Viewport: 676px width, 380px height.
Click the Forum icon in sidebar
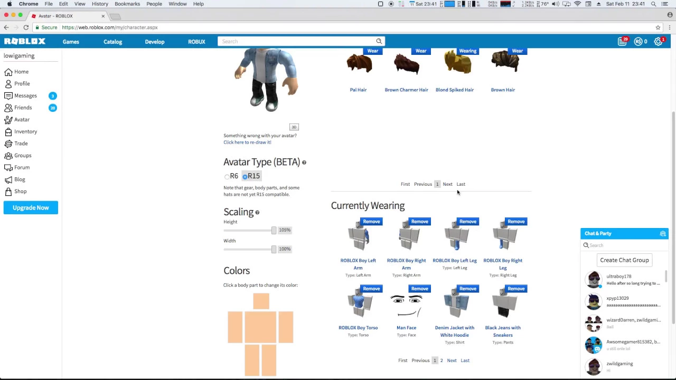coord(8,167)
